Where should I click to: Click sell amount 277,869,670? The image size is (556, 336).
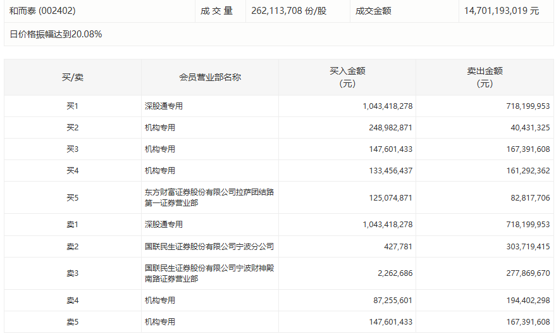(x=528, y=273)
